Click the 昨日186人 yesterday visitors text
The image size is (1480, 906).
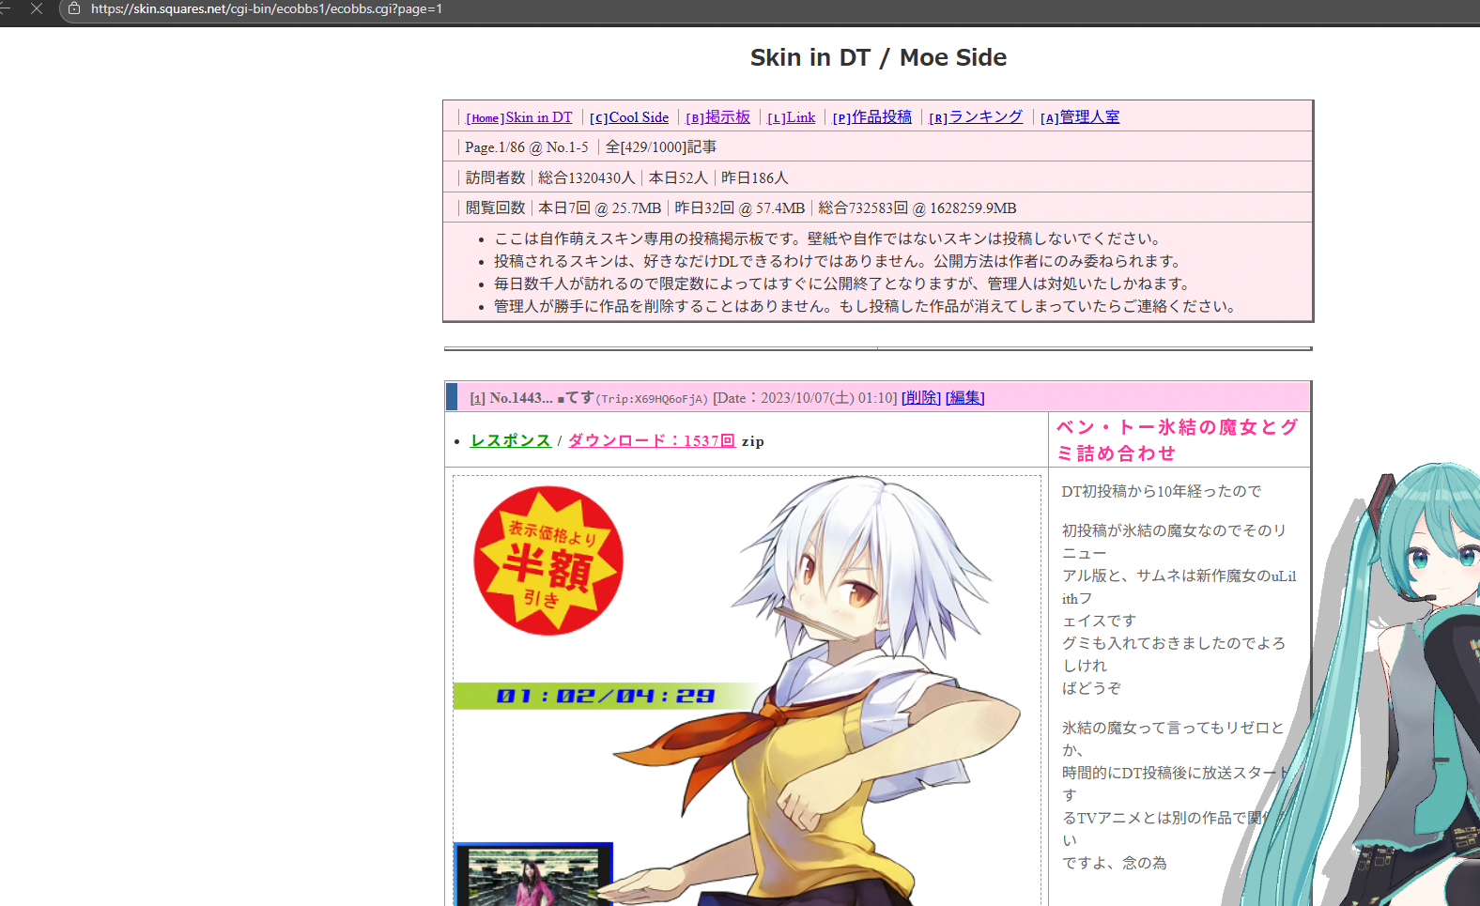click(755, 178)
